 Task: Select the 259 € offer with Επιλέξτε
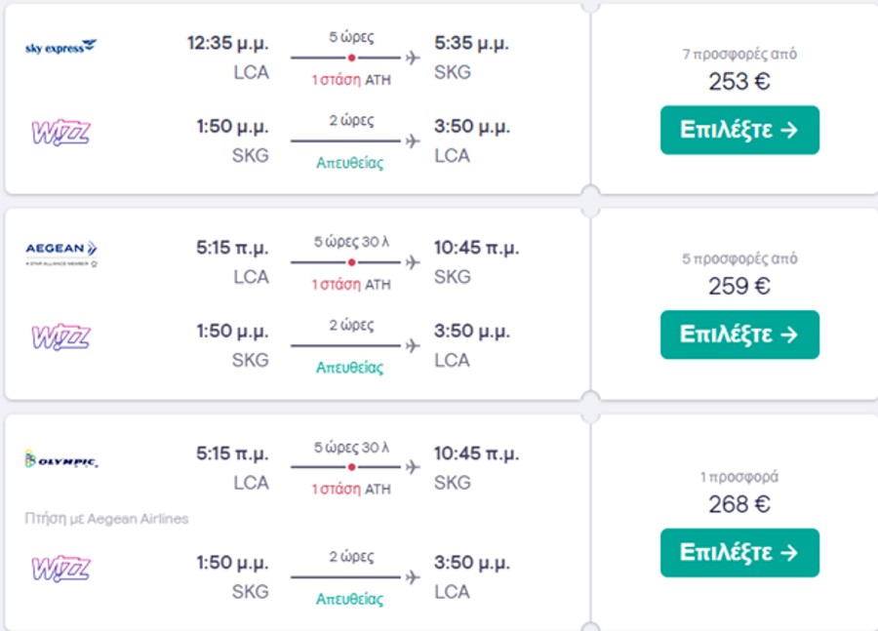click(739, 335)
